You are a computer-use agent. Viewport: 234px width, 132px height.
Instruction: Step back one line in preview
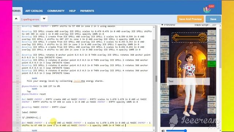[165, 38]
